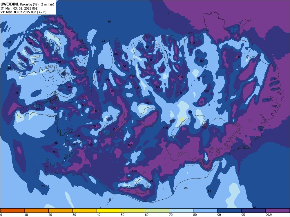Click the legend tick label '70'
Viewport: 290px width, 217px height.
pyautogui.click(x=171, y=215)
